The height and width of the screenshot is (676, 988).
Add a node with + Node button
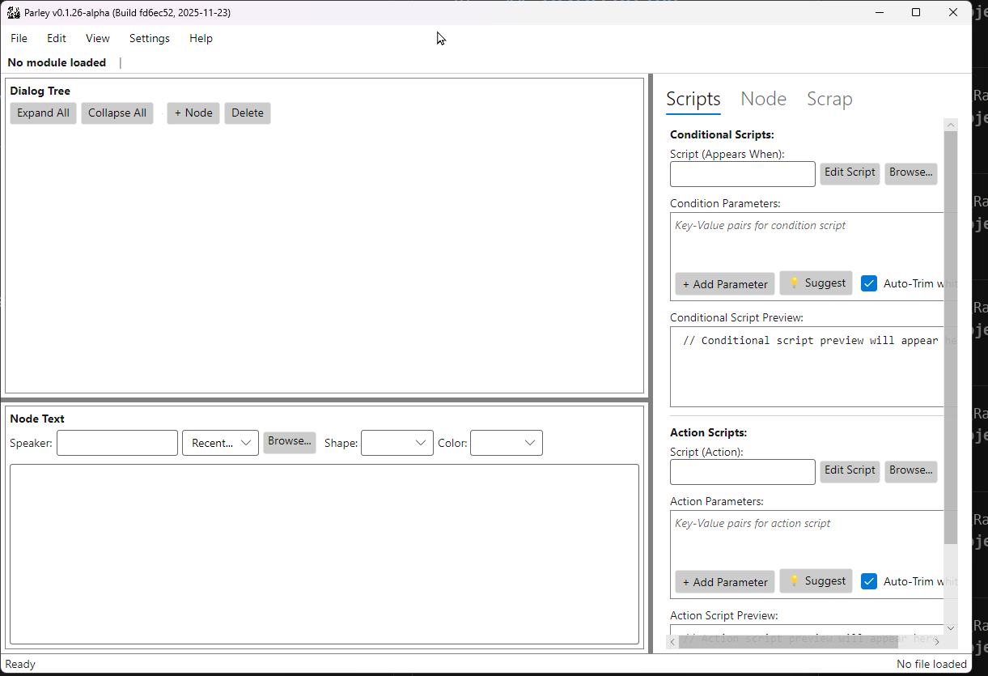point(193,113)
